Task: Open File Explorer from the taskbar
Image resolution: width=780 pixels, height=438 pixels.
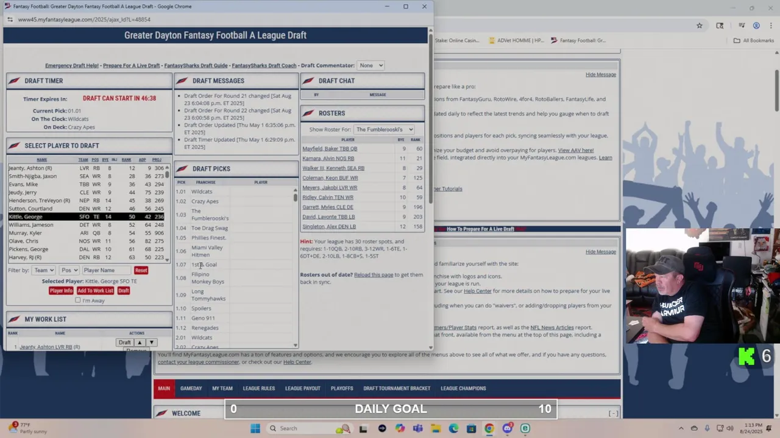Action: [436, 428]
